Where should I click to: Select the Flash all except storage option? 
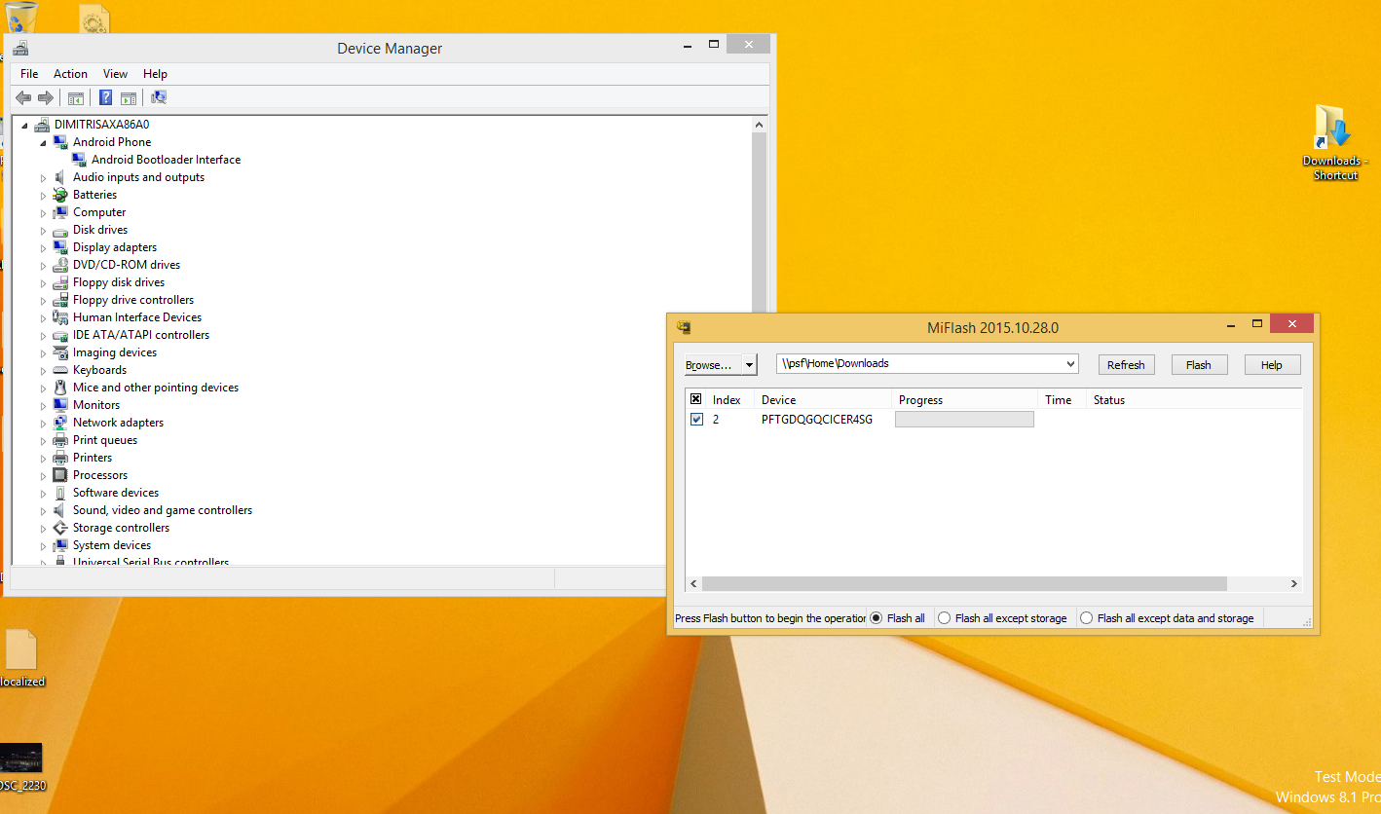pos(944,618)
